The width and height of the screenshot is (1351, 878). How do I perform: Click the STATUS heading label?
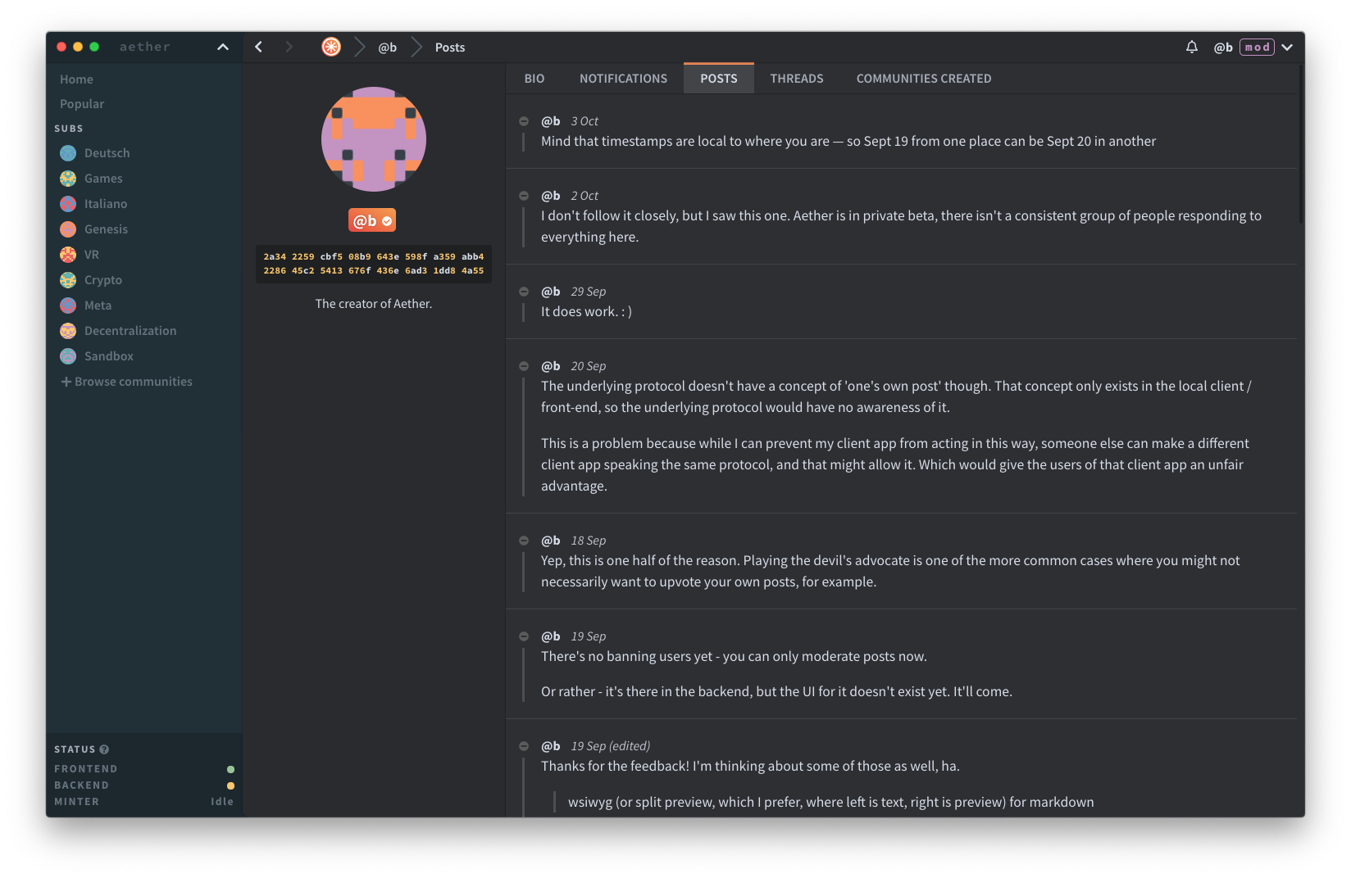pyautogui.click(x=75, y=749)
